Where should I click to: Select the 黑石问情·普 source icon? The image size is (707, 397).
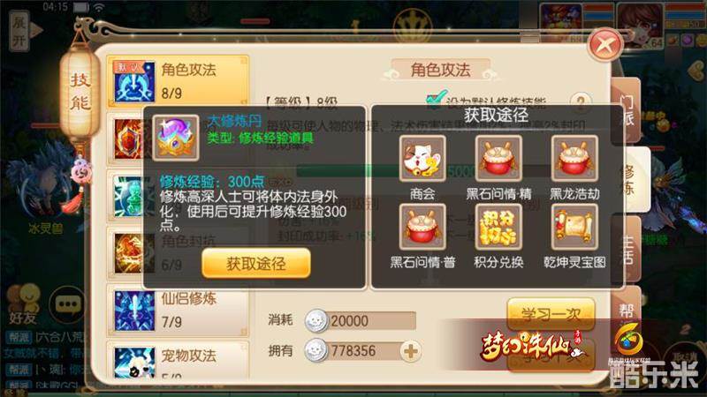click(x=422, y=227)
